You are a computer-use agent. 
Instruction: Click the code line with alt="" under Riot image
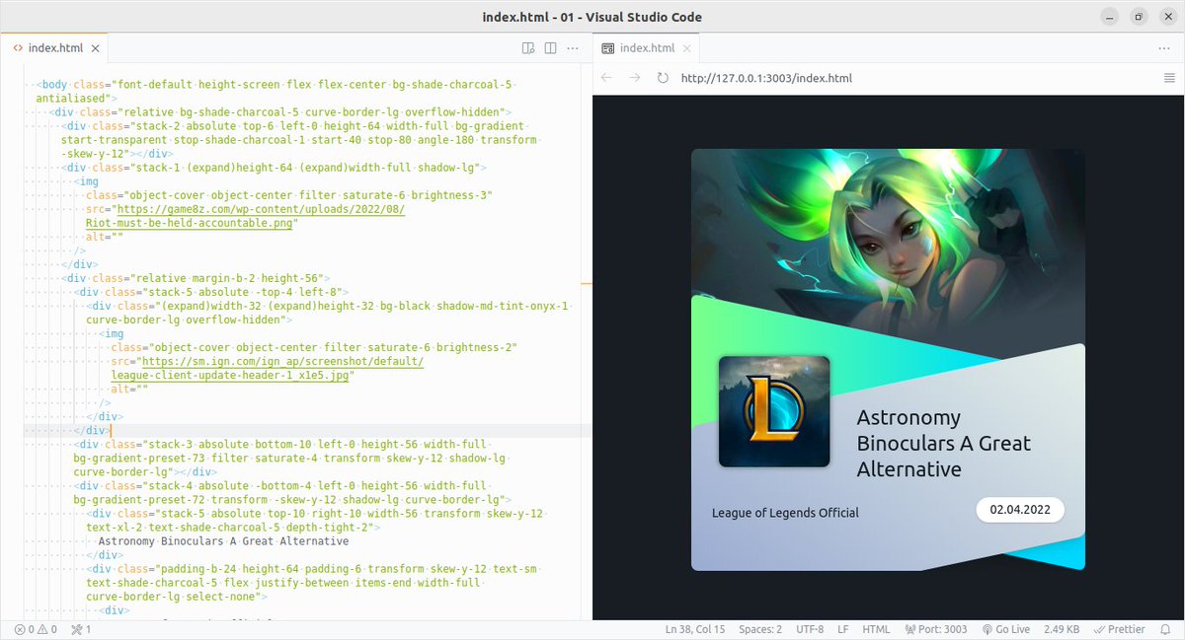[104, 237]
